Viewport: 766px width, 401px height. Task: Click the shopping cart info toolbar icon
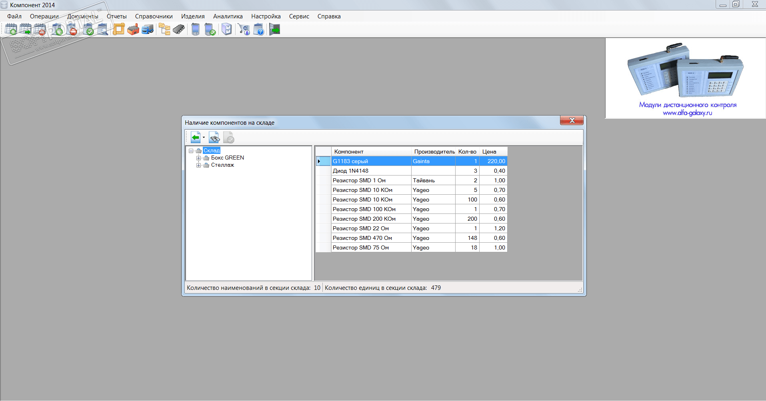244,30
